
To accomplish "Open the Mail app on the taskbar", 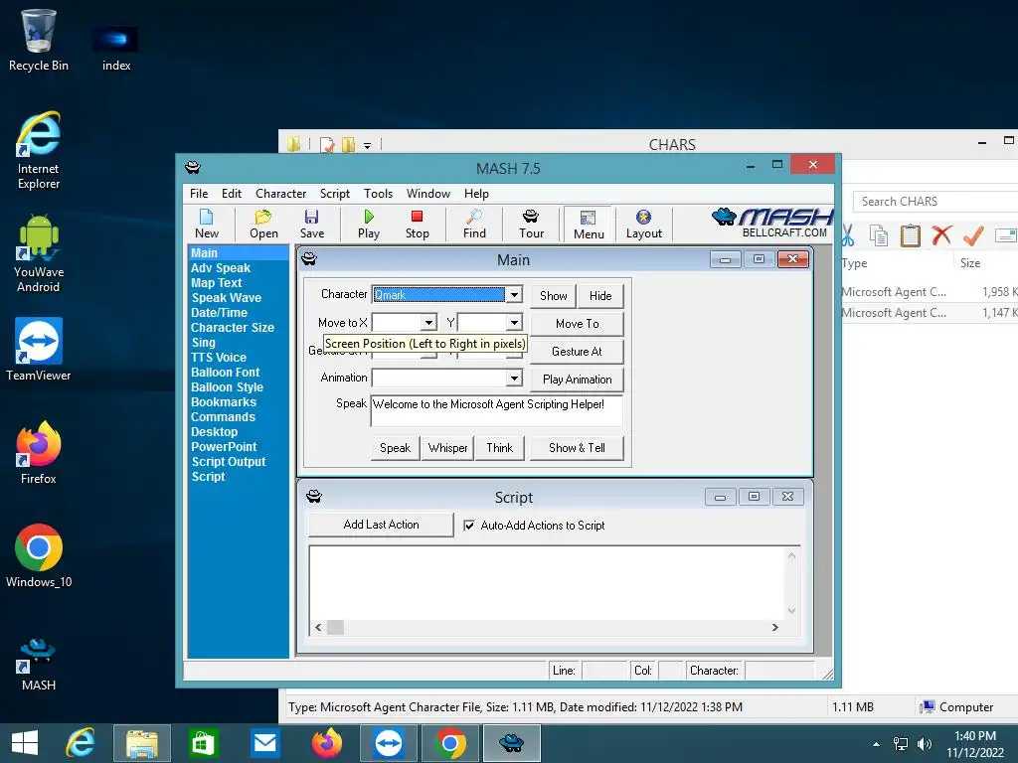I will [x=264, y=743].
